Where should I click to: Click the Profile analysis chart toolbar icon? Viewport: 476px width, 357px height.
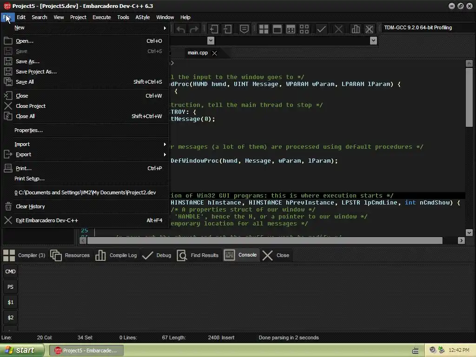click(356, 29)
